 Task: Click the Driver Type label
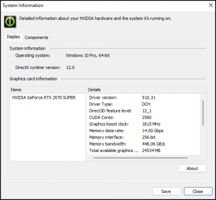tap(101, 104)
